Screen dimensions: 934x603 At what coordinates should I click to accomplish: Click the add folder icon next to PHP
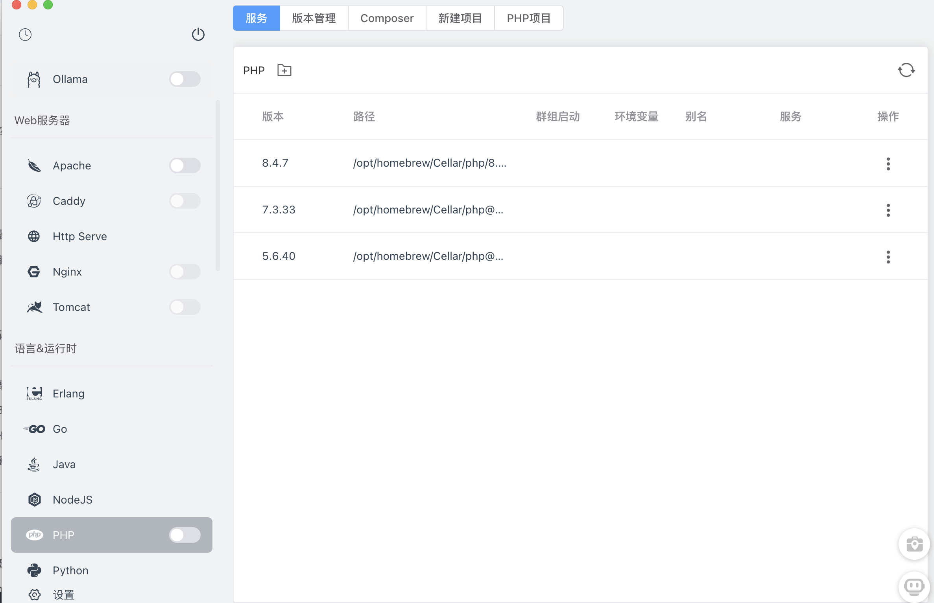click(284, 70)
